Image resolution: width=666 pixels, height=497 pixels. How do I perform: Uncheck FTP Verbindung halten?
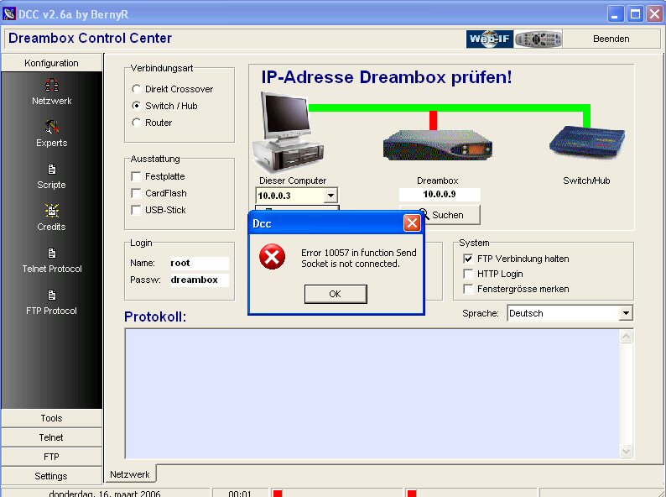click(x=468, y=259)
